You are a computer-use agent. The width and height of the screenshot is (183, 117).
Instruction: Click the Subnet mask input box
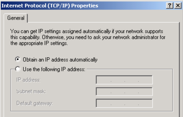(x=124, y=91)
